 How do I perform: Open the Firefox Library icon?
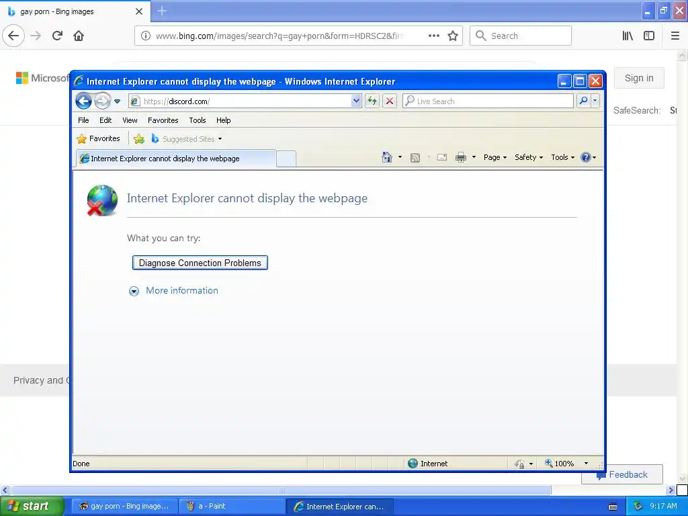coord(628,36)
